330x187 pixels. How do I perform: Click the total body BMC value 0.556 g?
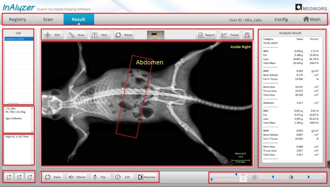coord(298,51)
